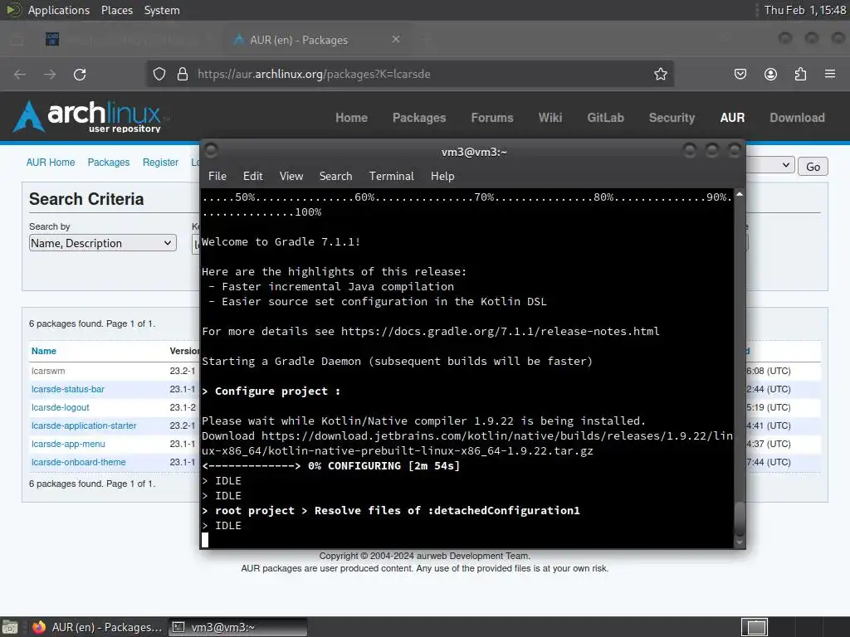The height and width of the screenshot is (637, 850).
Task: Click the terminal vertical scrollbar thumb
Action: (740, 519)
